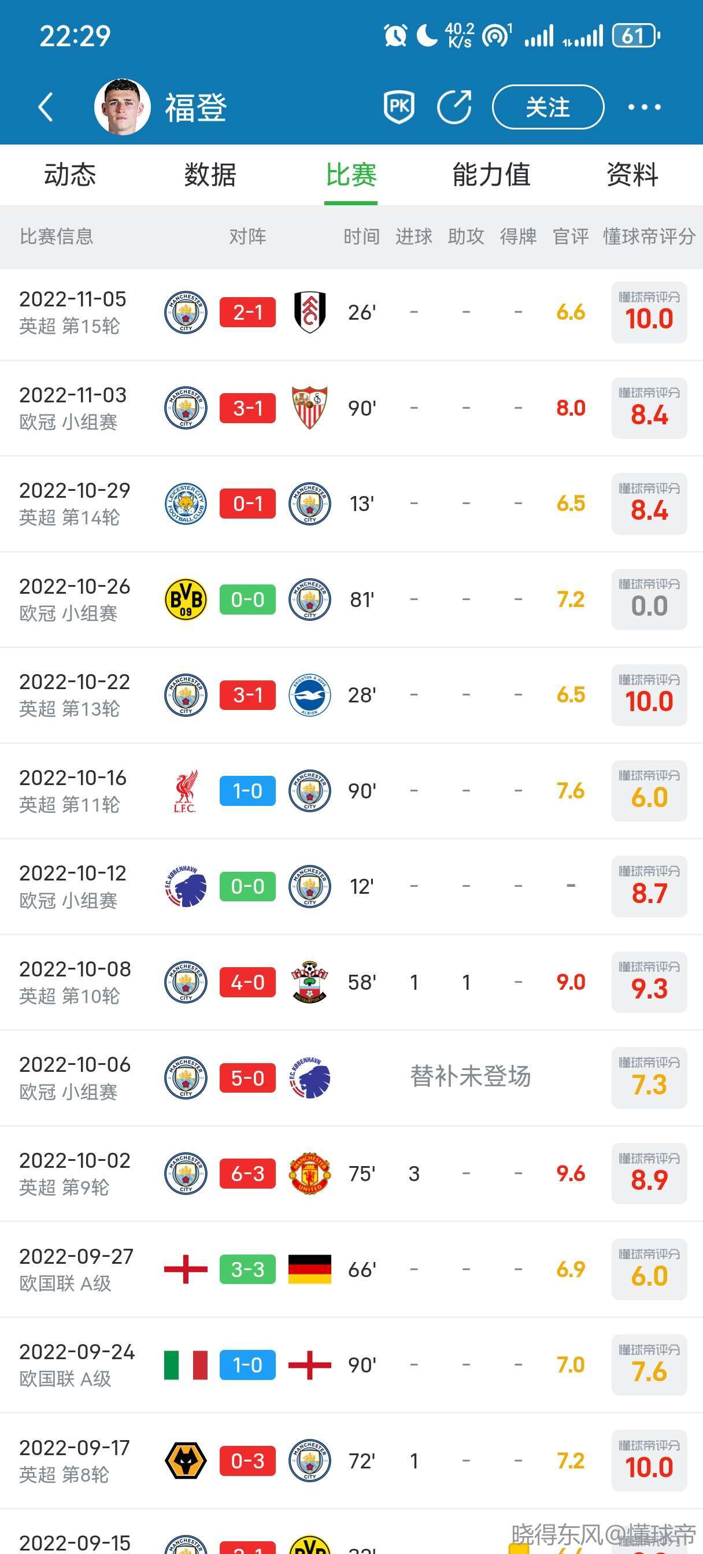703x1554 pixels.
Task: Tap the Sevilla club crest
Action: [309, 408]
